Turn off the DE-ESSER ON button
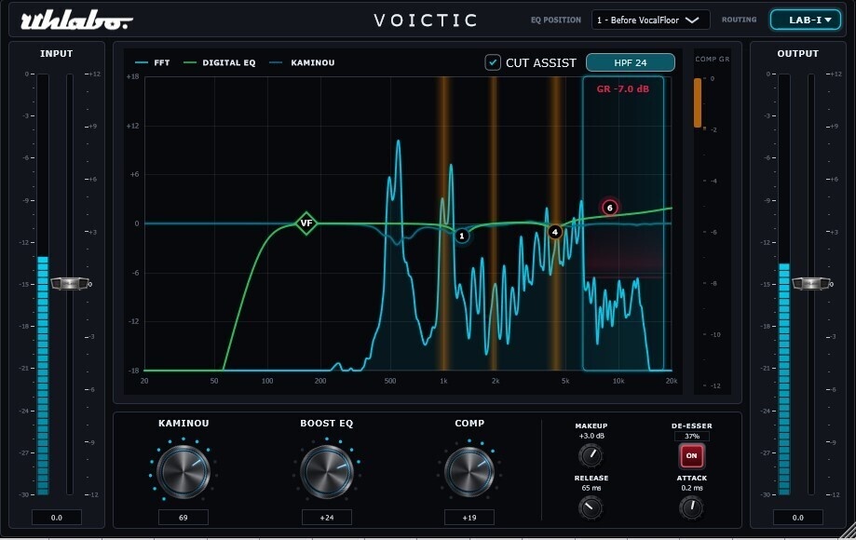The image size is (856, 540). click(692, 455)
